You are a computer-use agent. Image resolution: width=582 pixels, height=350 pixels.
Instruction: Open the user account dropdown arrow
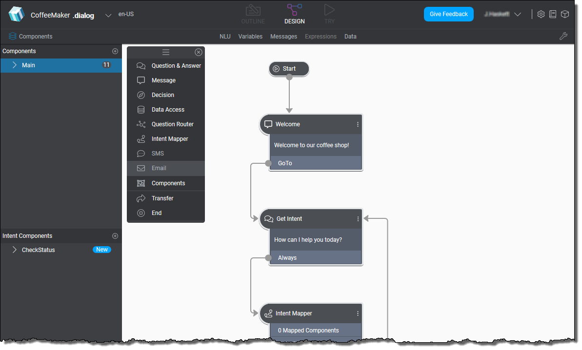point(518,14)
